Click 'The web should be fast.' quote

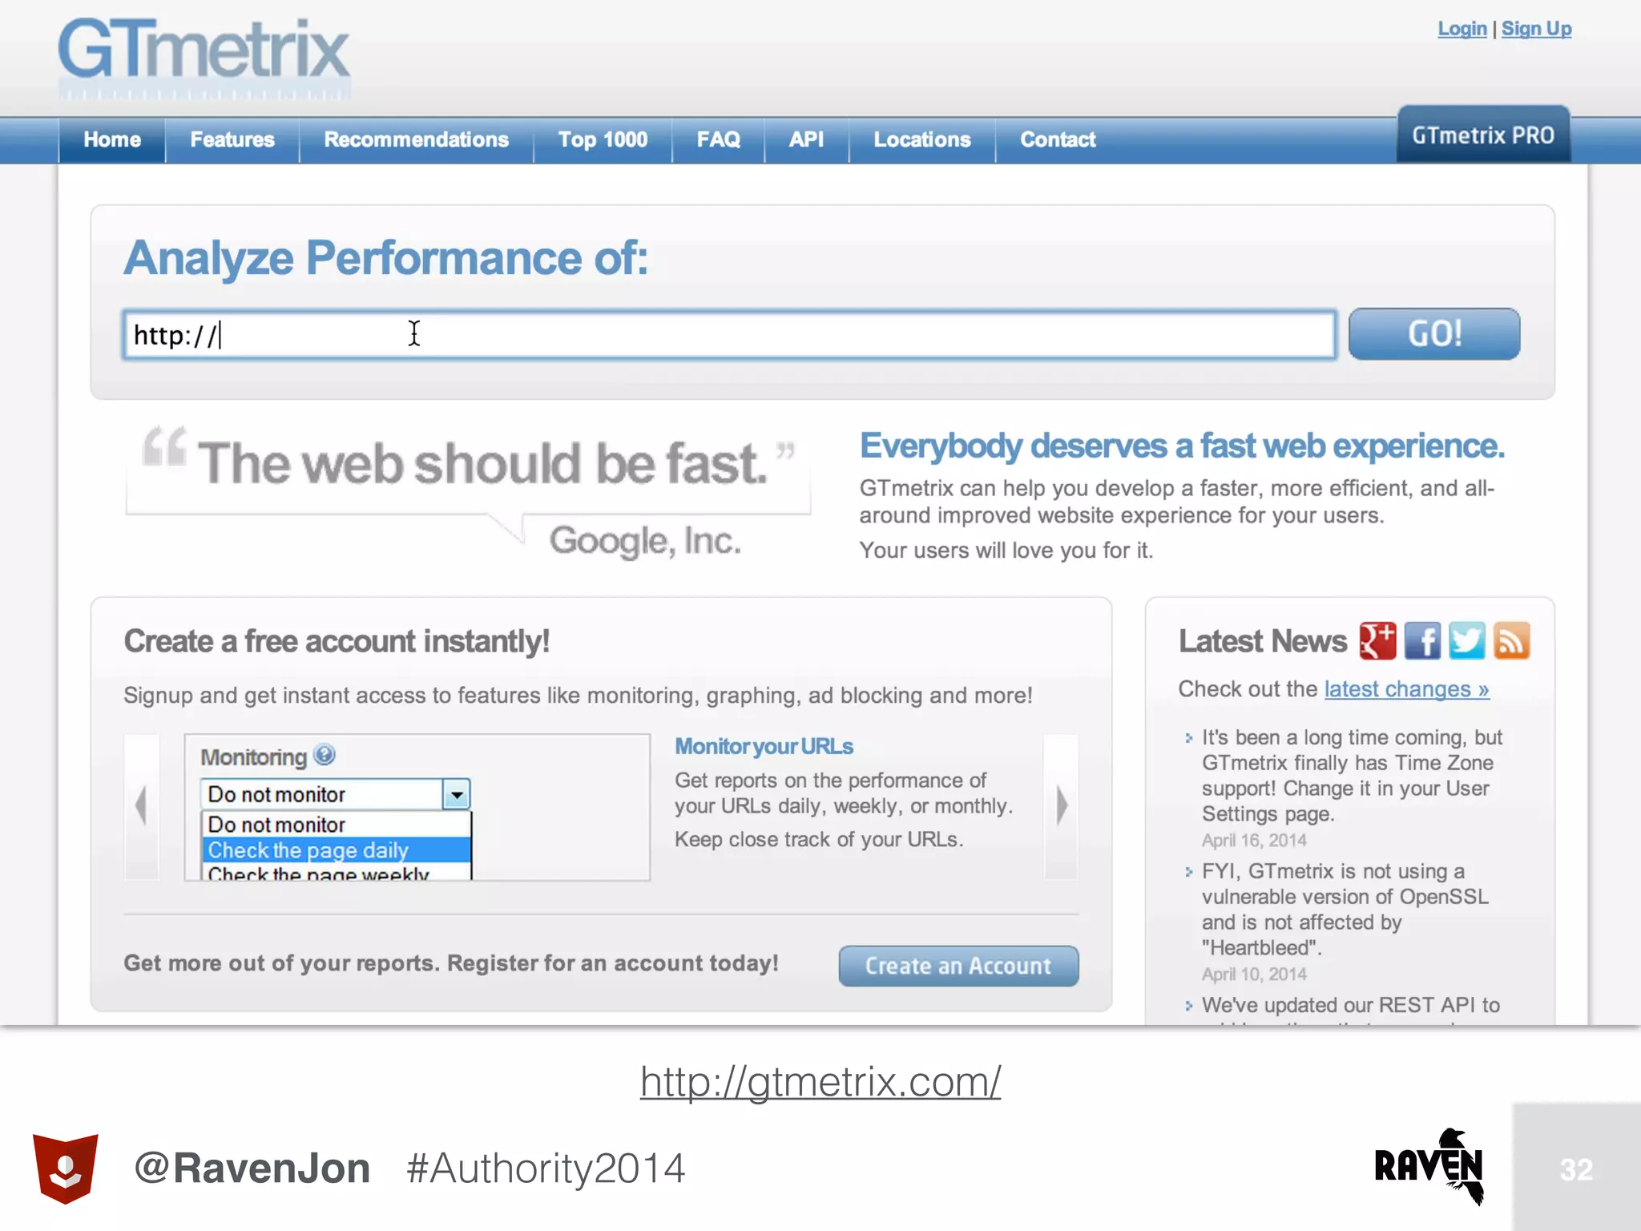pyautogui.click(x=482, y=463)
